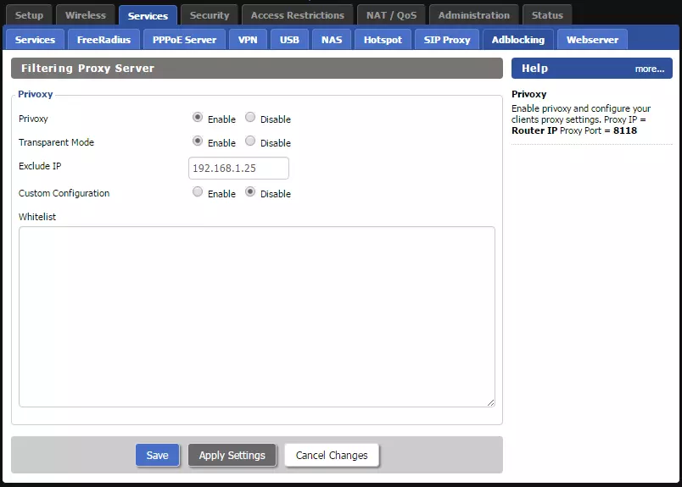Image resolution: width=682 pixels, height=487 pixels.
Task: Grab the Whitelist textarea resize handle
Action: coord(490,402)
